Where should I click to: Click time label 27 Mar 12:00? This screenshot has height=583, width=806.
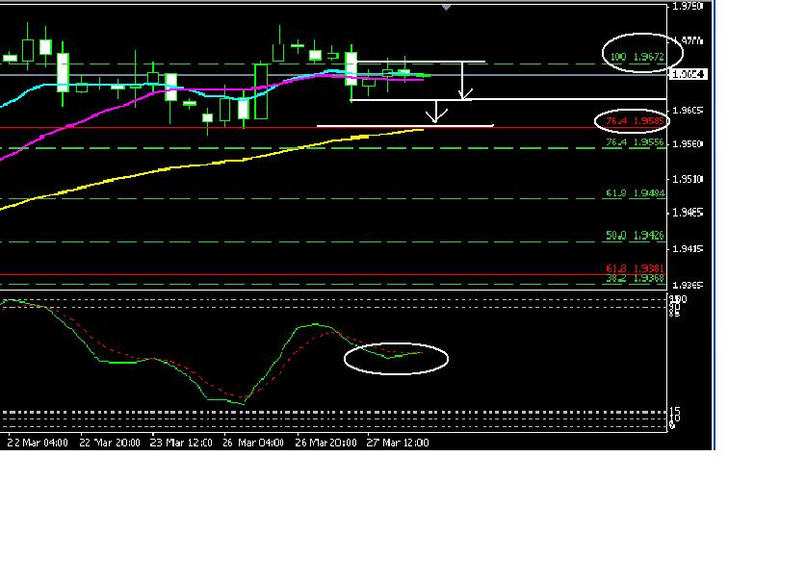(398, 443)
